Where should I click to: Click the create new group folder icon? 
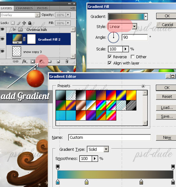coord(49,61)
